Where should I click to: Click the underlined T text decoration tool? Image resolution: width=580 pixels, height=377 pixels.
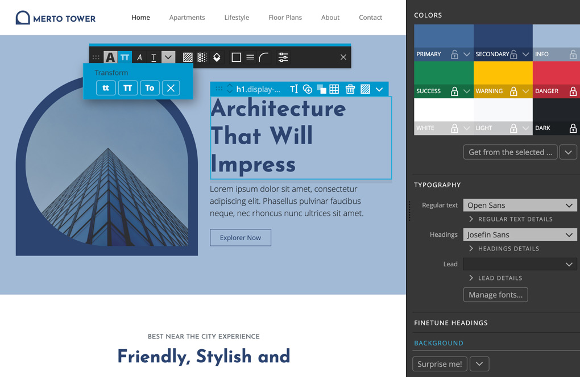154,57
